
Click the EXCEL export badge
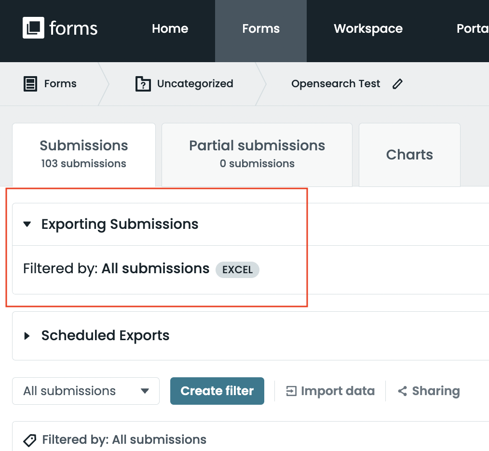click(237, 270)
